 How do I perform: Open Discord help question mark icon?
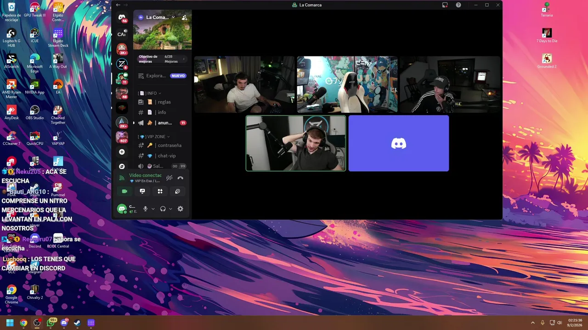pyautogui.click(x=458, y=5)
